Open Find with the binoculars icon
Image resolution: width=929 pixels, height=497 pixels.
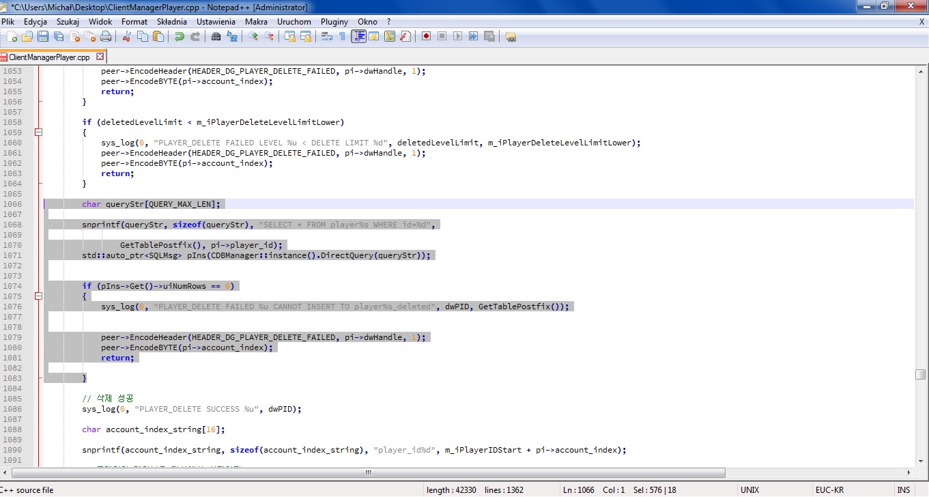pos(216,36)
